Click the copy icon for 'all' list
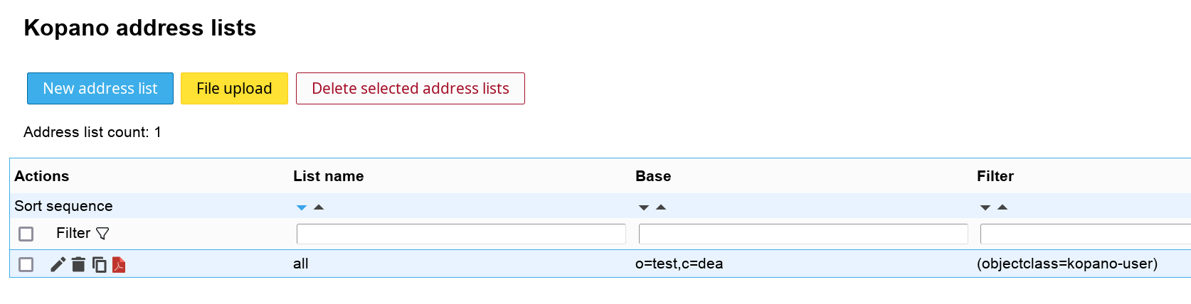This screenshot has width=1191, height=304. [100, 265]
